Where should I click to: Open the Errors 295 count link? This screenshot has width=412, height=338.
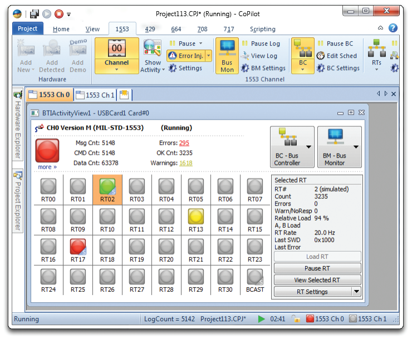coord(184,143)
